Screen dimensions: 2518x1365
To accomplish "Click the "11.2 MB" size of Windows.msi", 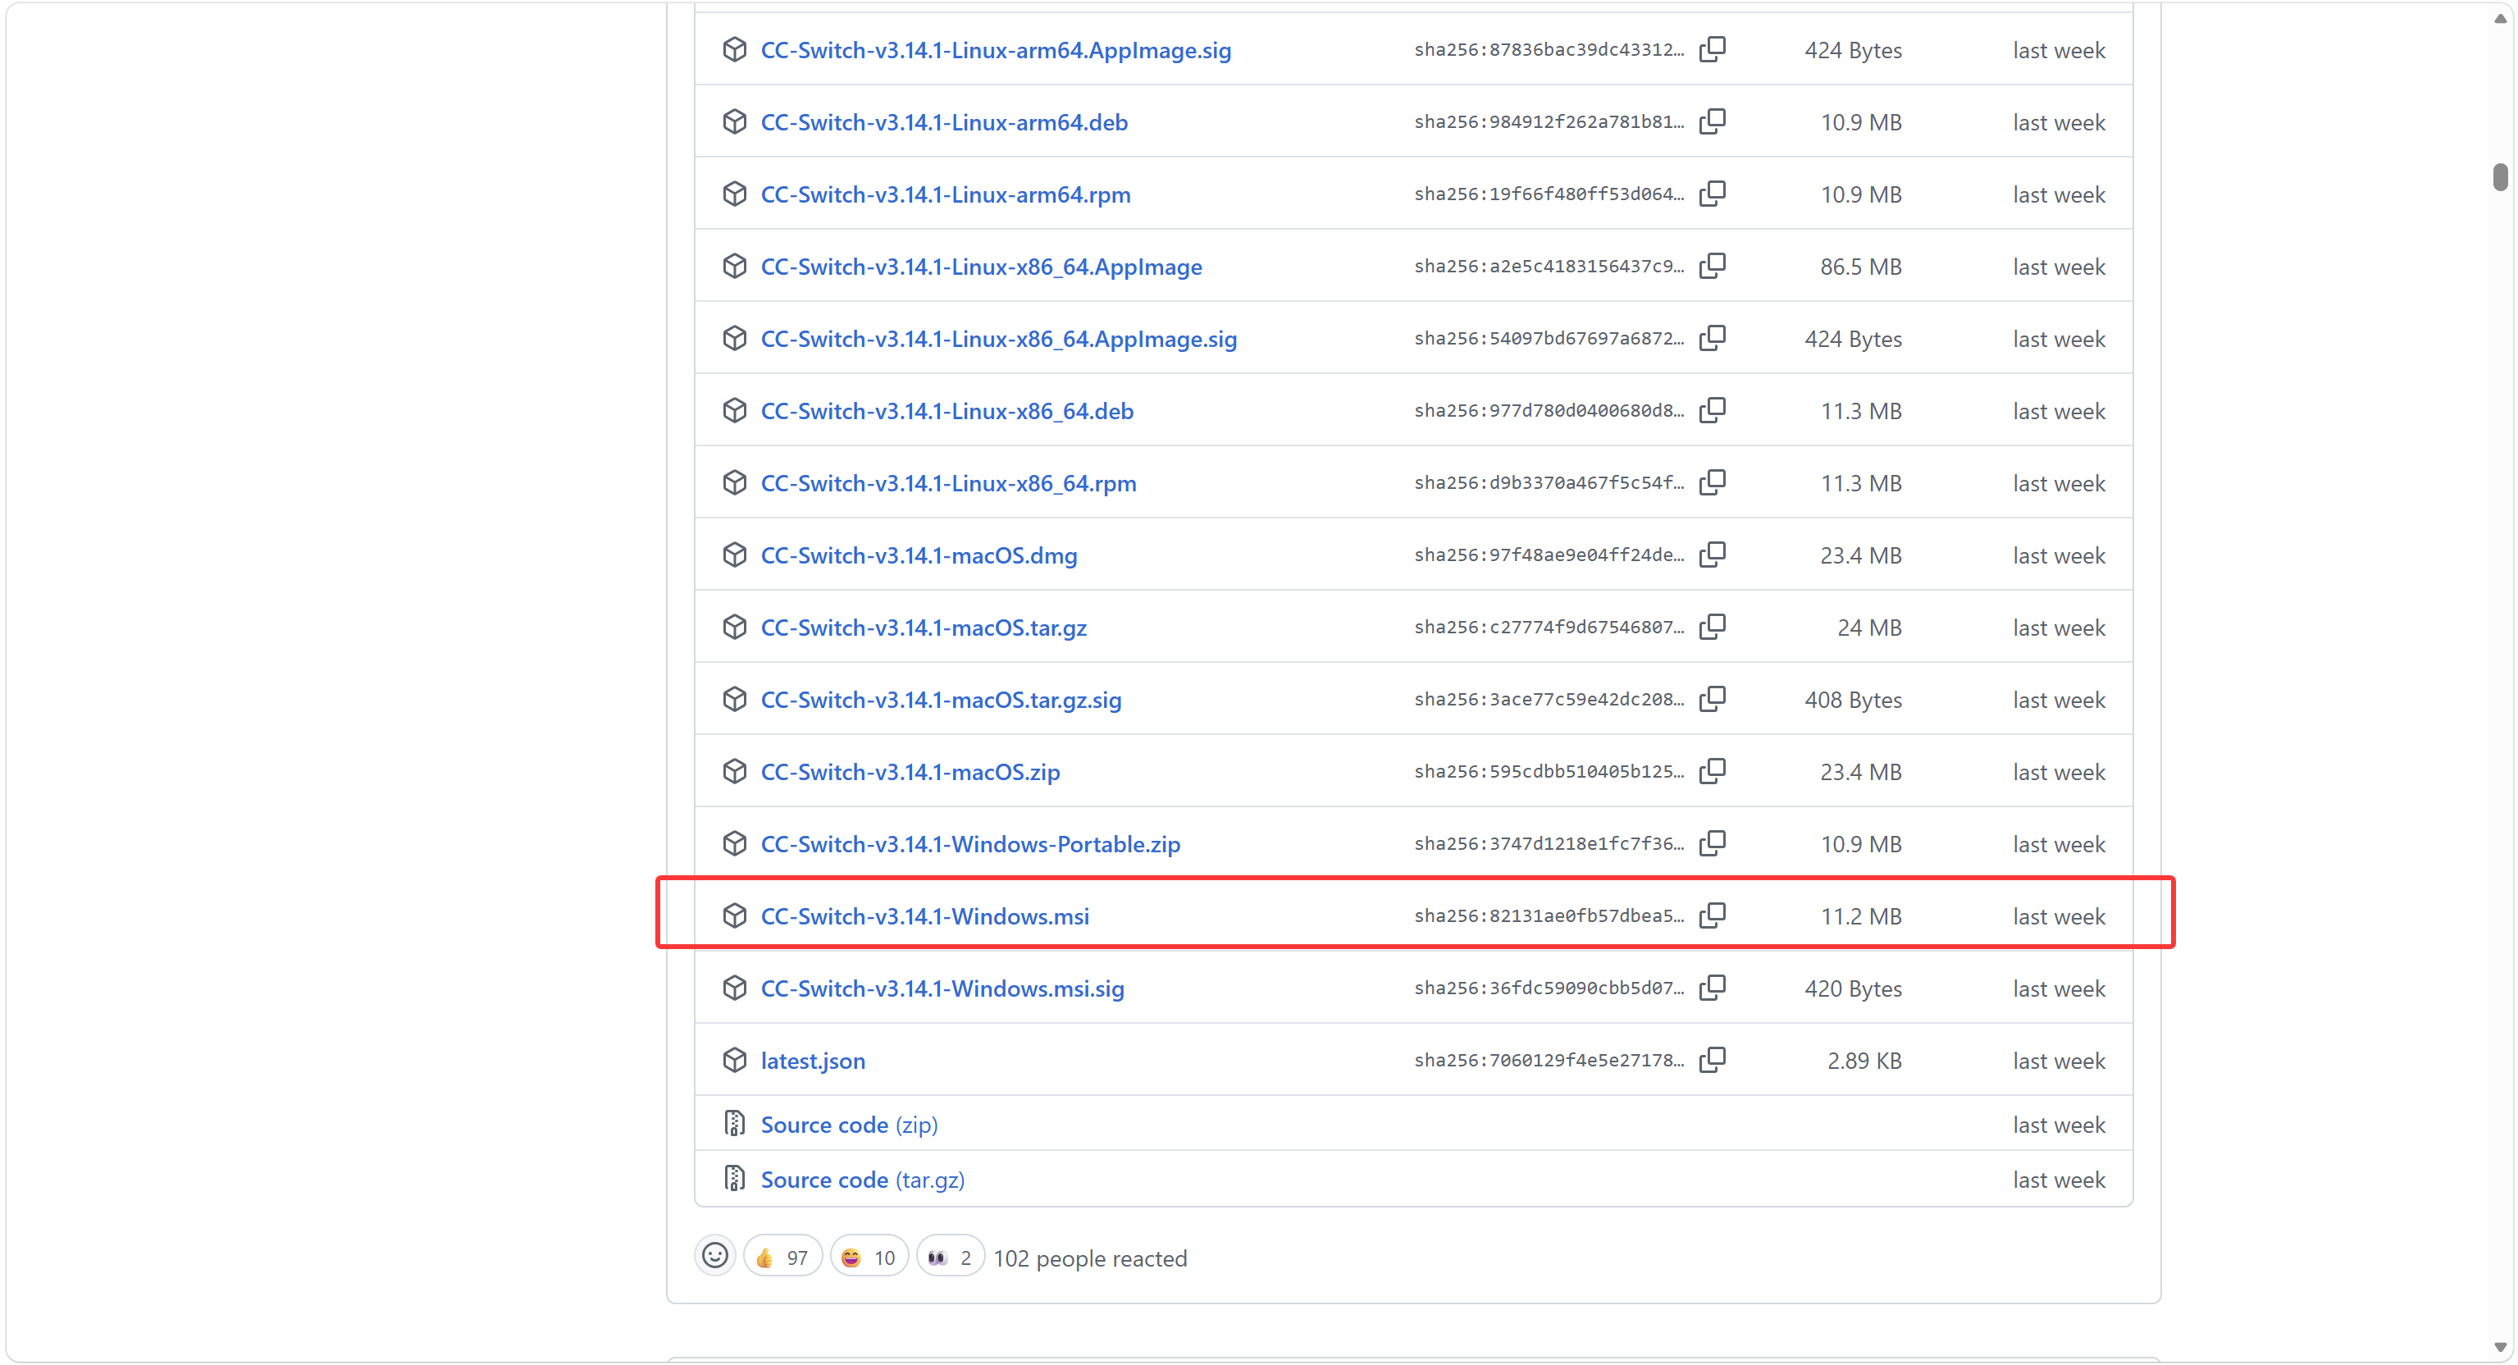I will 1861,917.
